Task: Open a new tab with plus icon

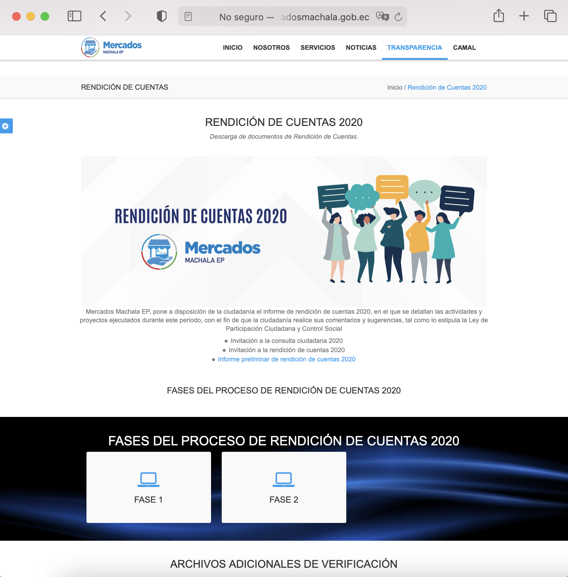Action: (524, 16)
